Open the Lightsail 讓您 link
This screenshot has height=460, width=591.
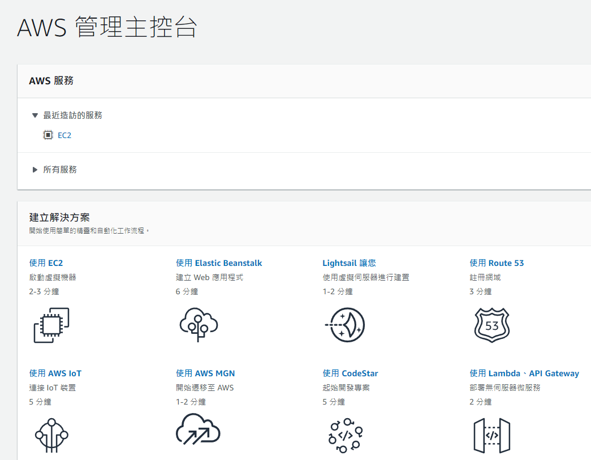coord(349,263)
